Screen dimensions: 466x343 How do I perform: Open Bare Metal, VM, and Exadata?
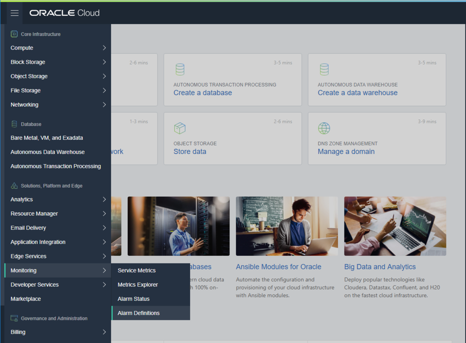[58, 138]
